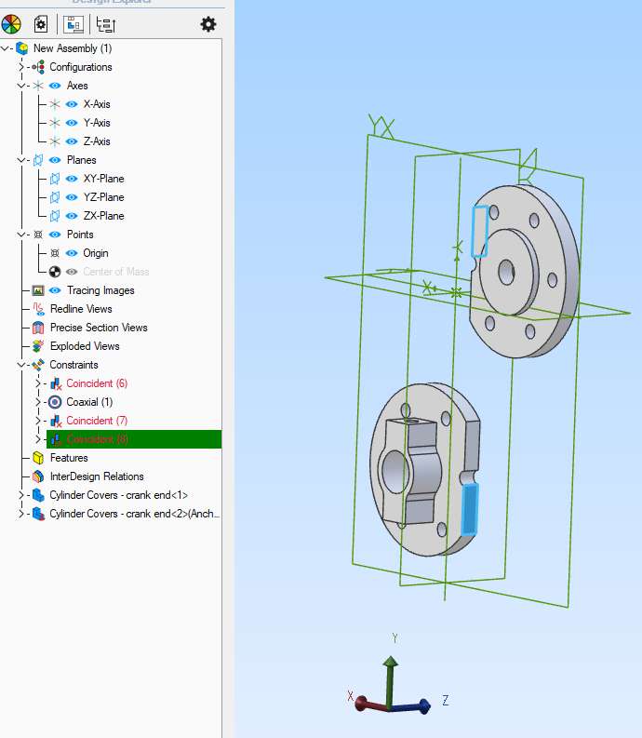Viewport: 642px width, 738px height.
Task: Hide the X-Axis using its eye icon
Action: [72, 104]
